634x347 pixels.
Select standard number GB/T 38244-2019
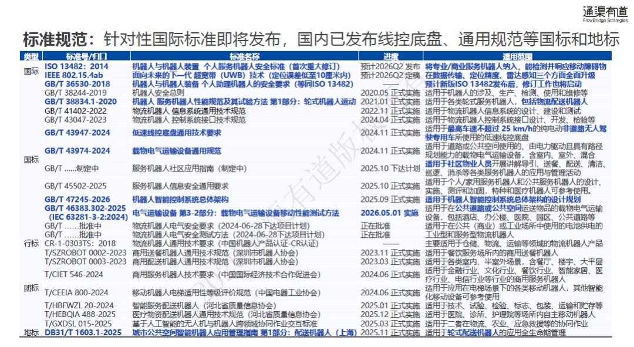pos(76,93)
